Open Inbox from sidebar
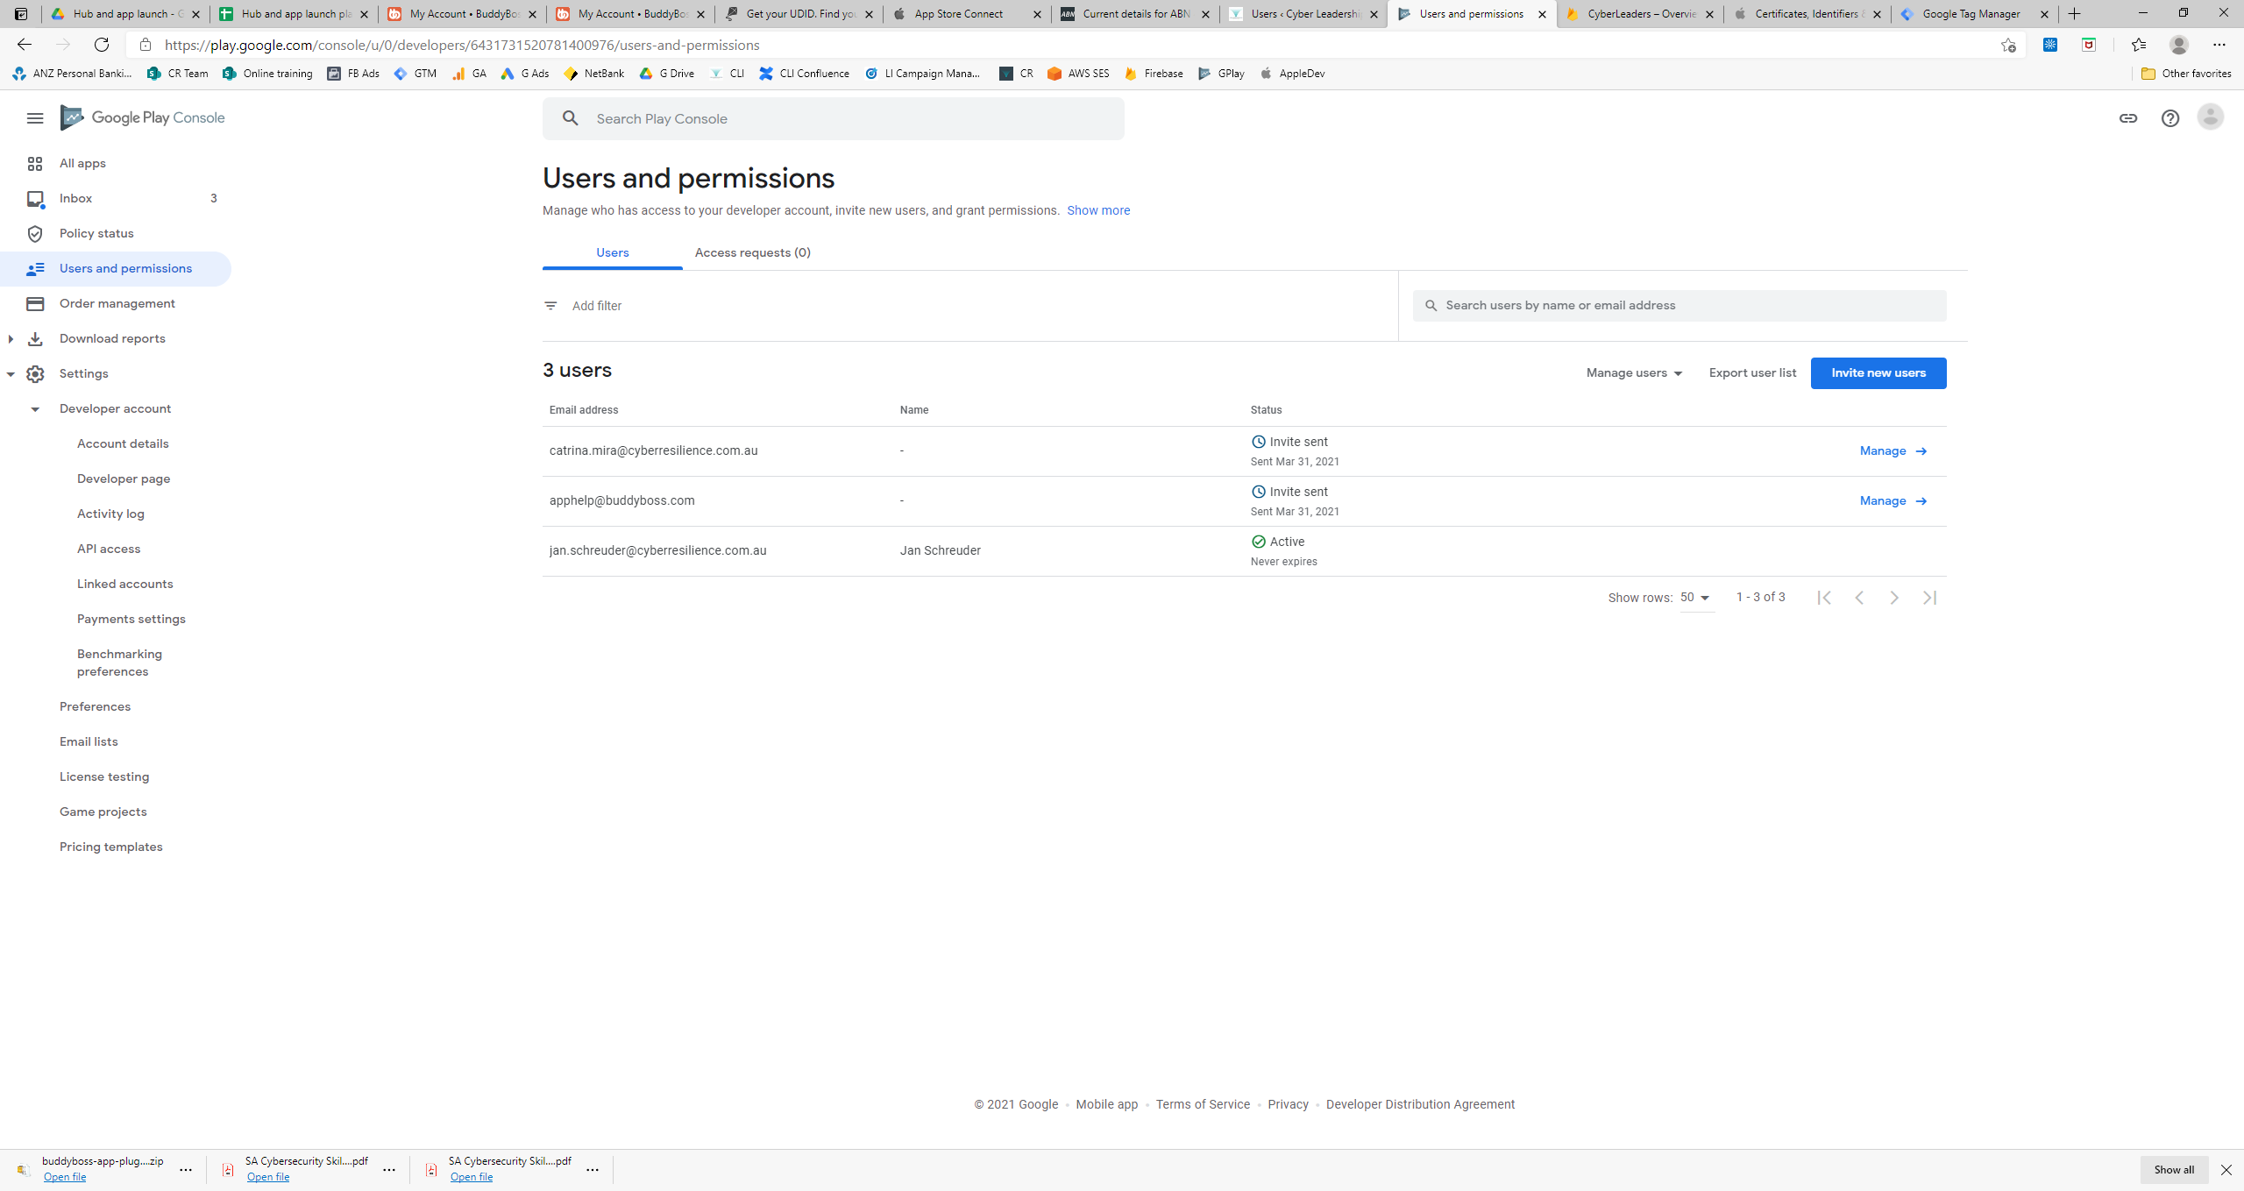This screenshot has height=1191, width=2244. point(75,198)
